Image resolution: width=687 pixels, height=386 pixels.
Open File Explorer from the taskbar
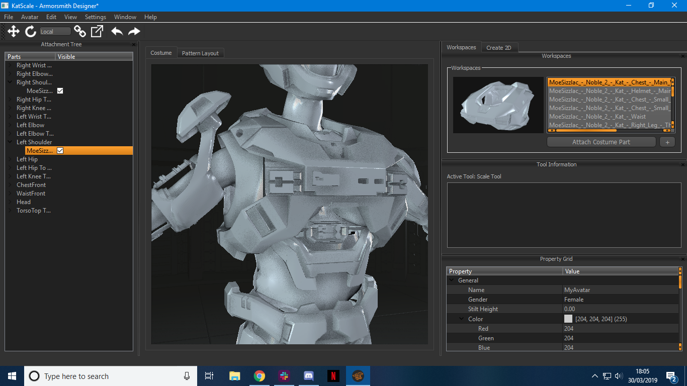(234, 376)
